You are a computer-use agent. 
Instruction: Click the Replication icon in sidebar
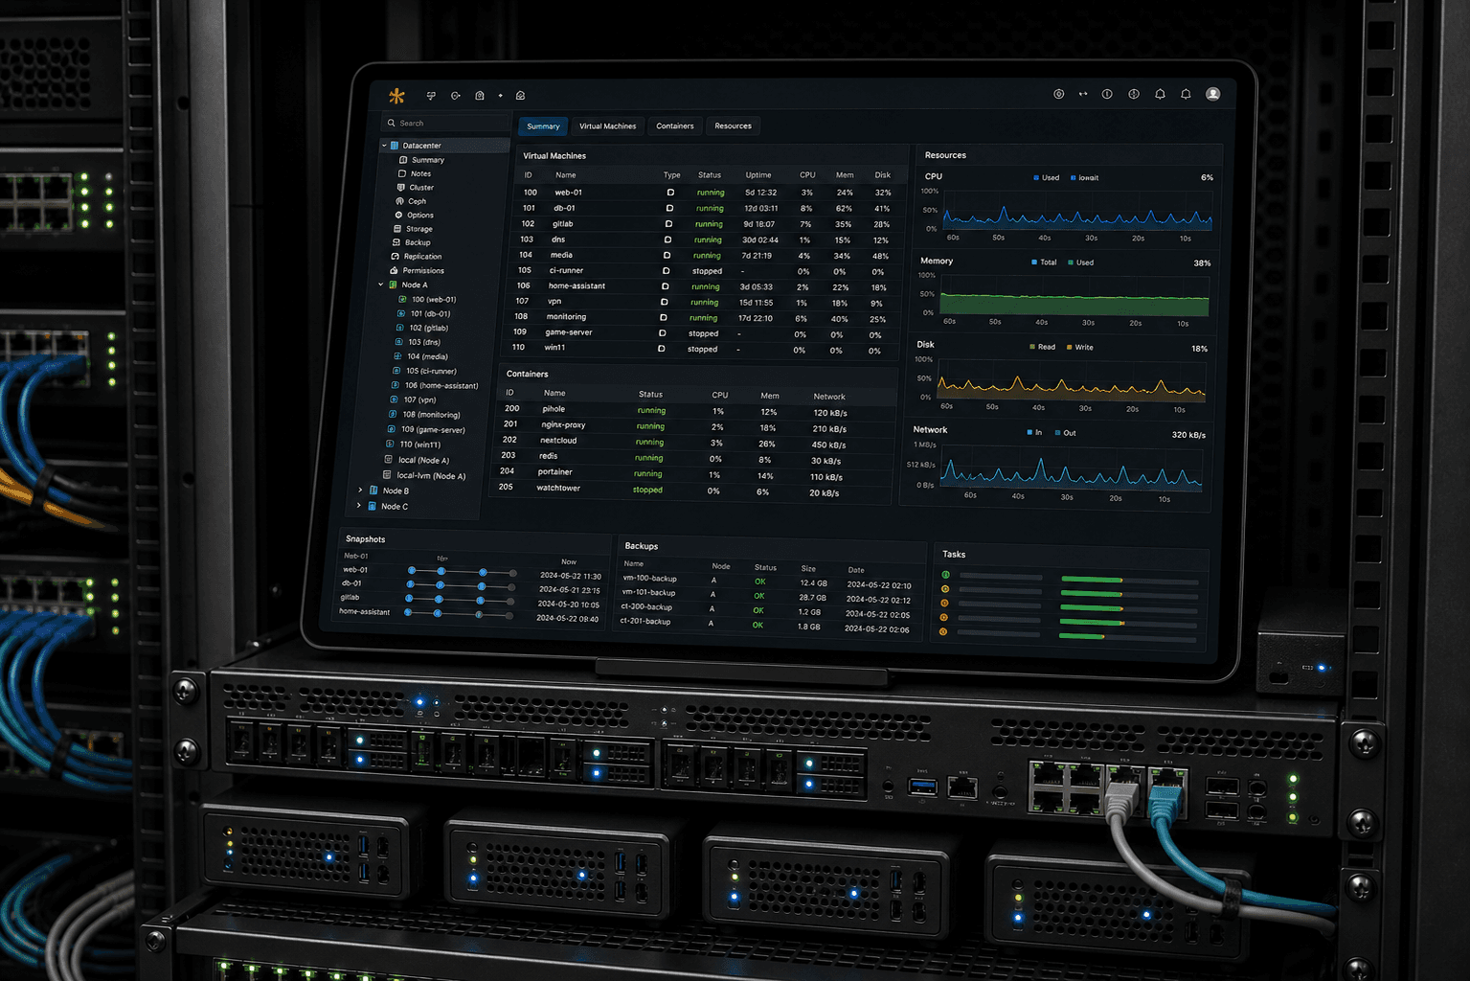(x=396, y=257)
